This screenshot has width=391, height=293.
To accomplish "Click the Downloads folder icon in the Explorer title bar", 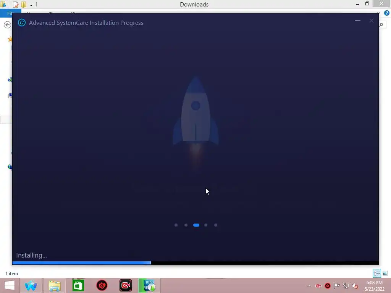I will pos(3,4).
